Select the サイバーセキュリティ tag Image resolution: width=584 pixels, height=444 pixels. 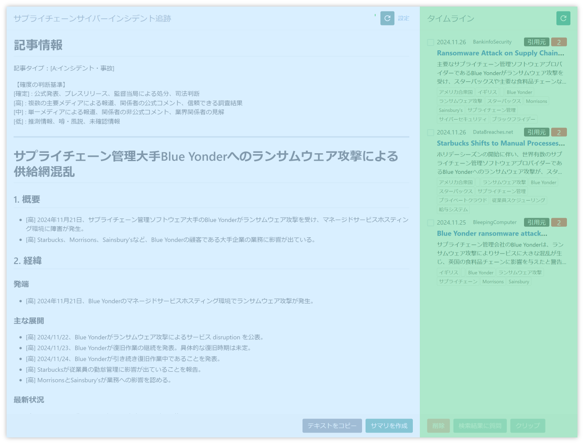[x=463, y=119]
